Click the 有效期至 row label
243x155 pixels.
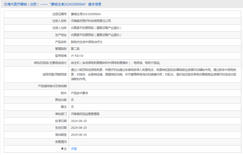pyautogui.click(x=61, y=135)
